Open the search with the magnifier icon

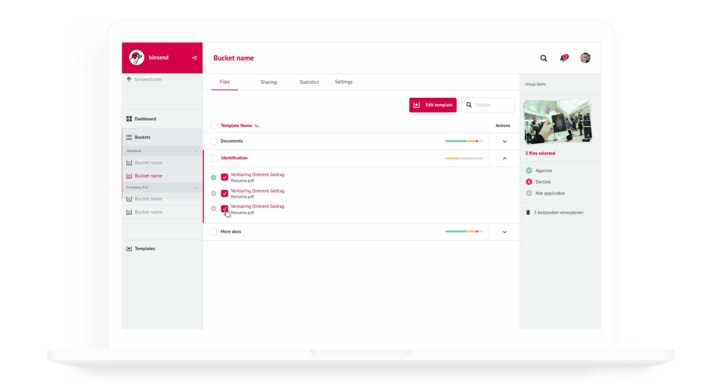coord(544,58)
